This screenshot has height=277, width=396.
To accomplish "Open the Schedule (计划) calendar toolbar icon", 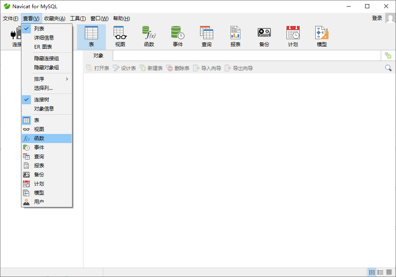I will [293, 37].
